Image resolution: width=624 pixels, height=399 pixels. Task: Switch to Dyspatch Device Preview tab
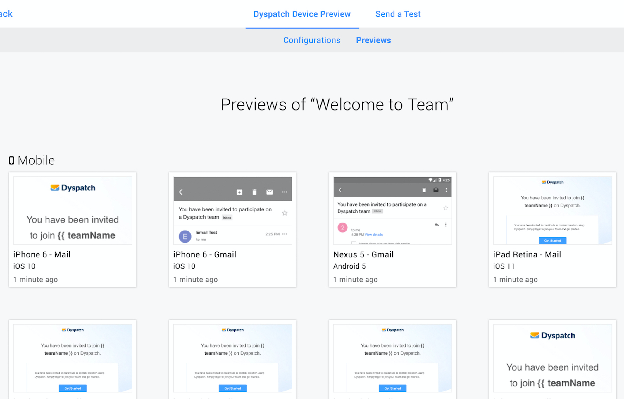[302, 14]
